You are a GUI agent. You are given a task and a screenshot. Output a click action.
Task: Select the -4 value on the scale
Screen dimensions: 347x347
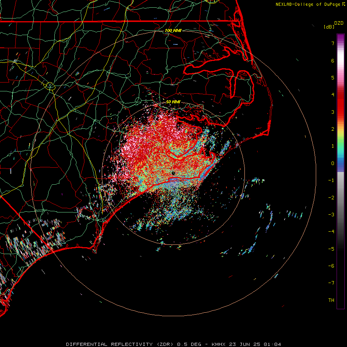point(331,232)
